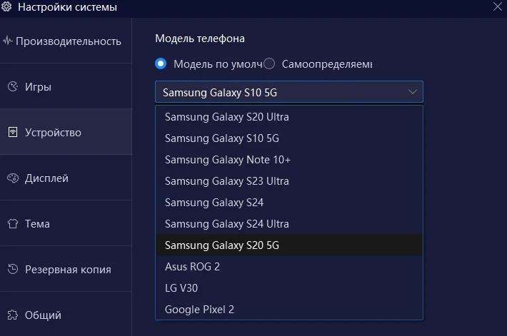Click the Theme t-shirt icon
507x336 pixels.
point(13,223)
